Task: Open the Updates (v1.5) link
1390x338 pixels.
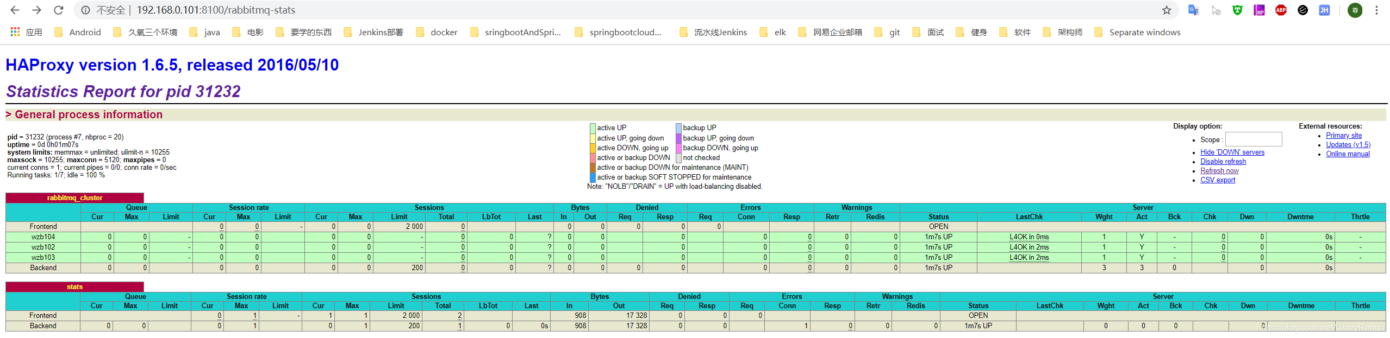Action: (1348, 145)
